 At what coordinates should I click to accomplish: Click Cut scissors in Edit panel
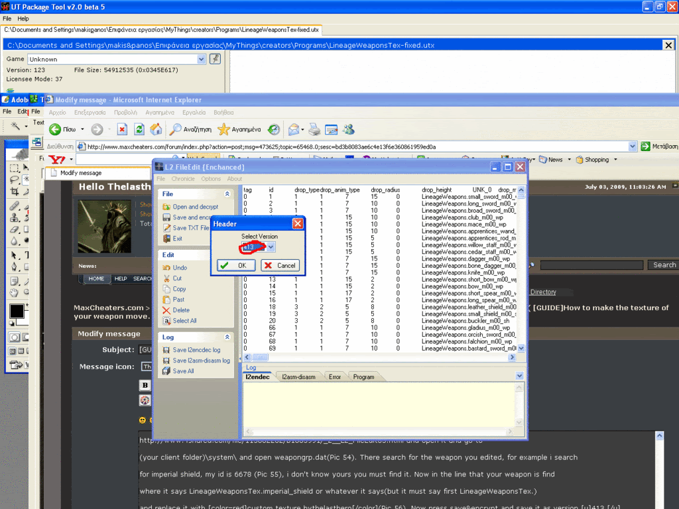click(177, 278)
